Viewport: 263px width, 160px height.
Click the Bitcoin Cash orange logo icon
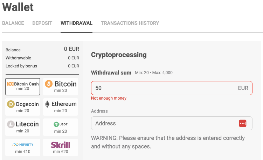[x=10, y=84]
